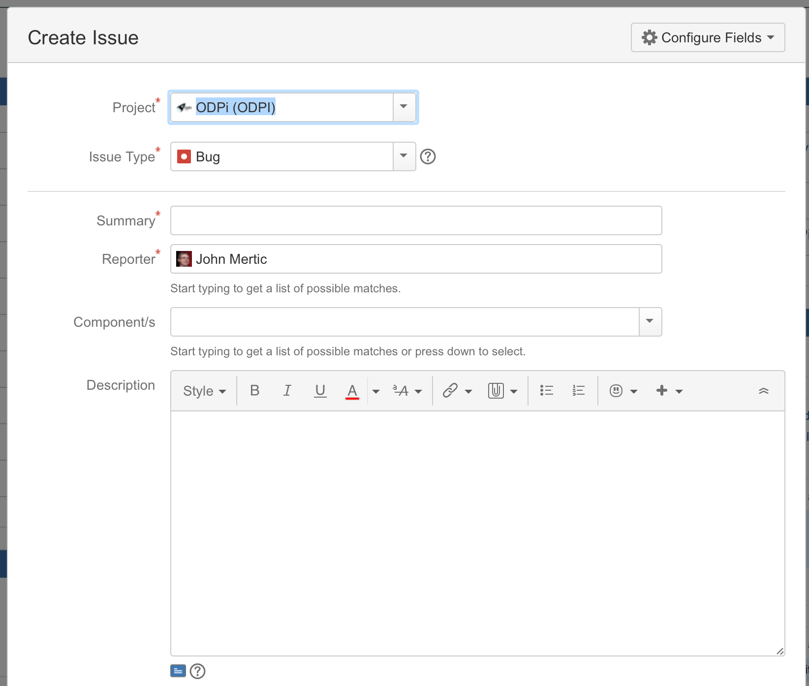Open the Configure Fields menu
The width and height of the screenshot is (809, 686).
pos(708,37)
